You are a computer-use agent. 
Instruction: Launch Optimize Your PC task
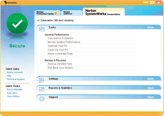coord(57,46)
